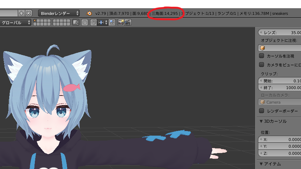Toggle the snap magnet icon

tap(94, 23)
